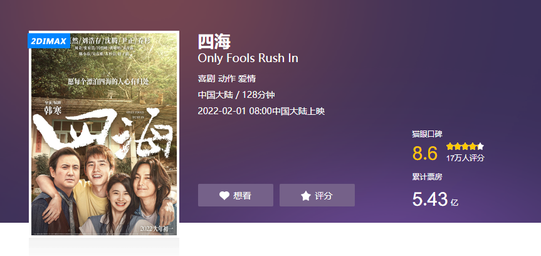Select the first yellow rating star
This screenshot has width=541, height=256.
[450, 146]
